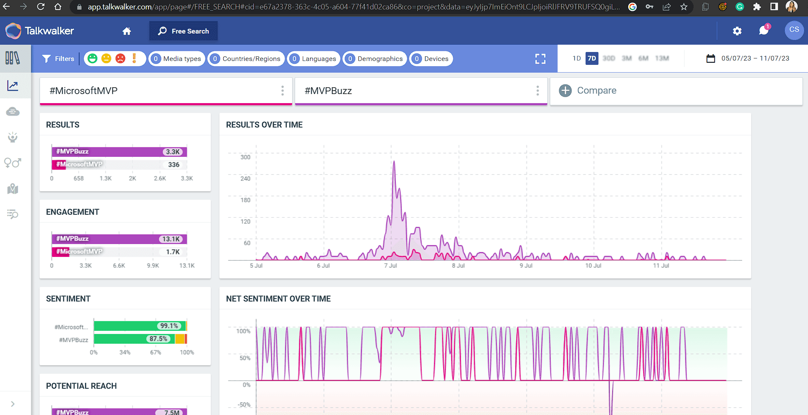The height and width of the screenshot is (415, 808).
Task: Expand the Countries/Regions filter dropdown
Action: tap(246, 58)
